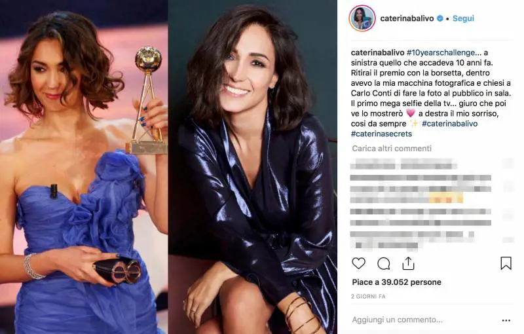Click the right smiling portrait photo
This screenshot has width=524, height=334.
pyautogui.click(x=253, y=167)
